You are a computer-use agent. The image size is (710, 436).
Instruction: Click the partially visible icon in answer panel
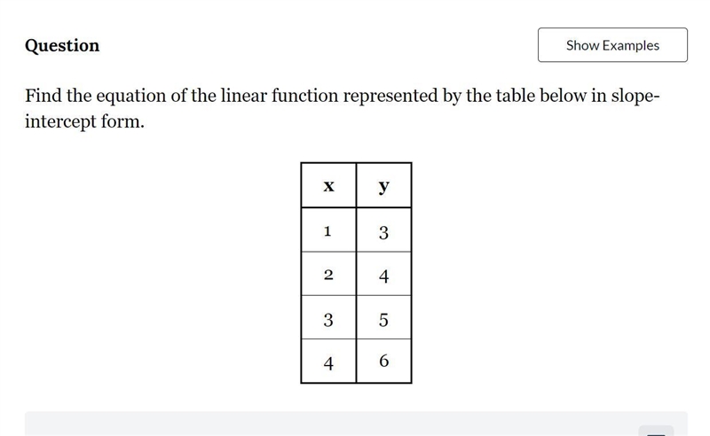(x=656, y=431)
